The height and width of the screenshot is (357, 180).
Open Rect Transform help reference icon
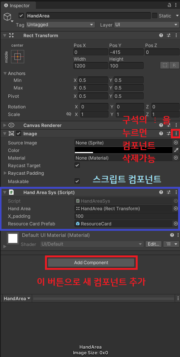(161, 35)
